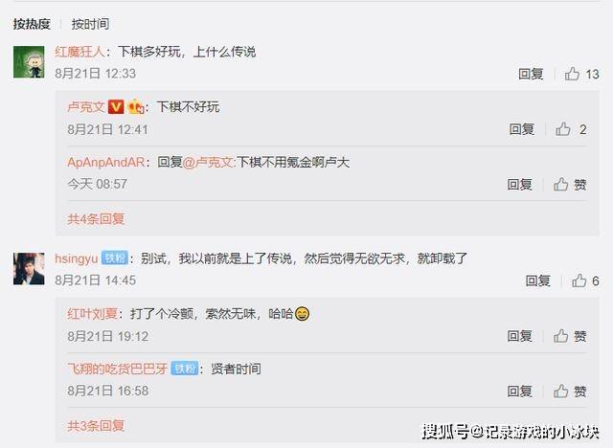Screen dimensions: 613x448
Task: Like 红魔狂人's comment with 13 likes
Action: click(581, 74)
